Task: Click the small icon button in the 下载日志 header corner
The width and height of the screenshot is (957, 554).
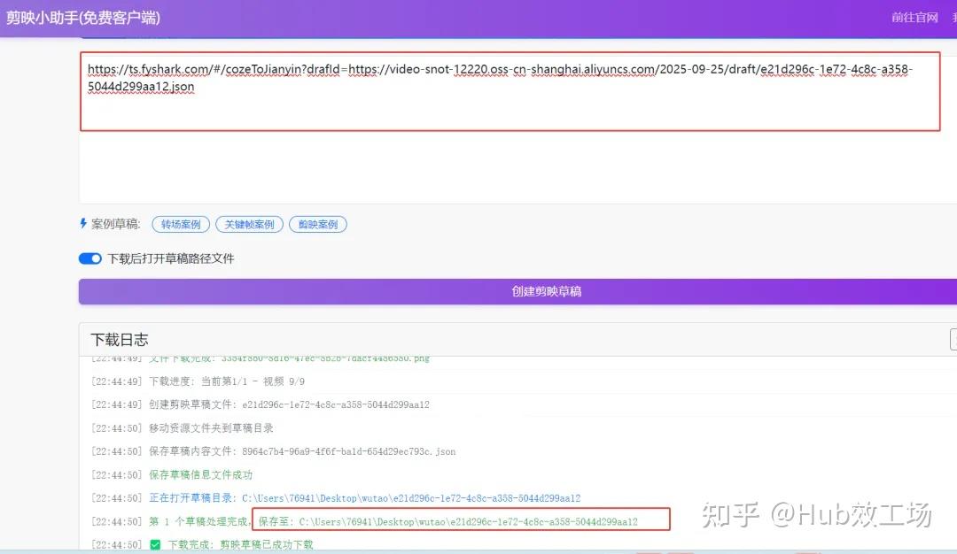Action: (954, 340)
